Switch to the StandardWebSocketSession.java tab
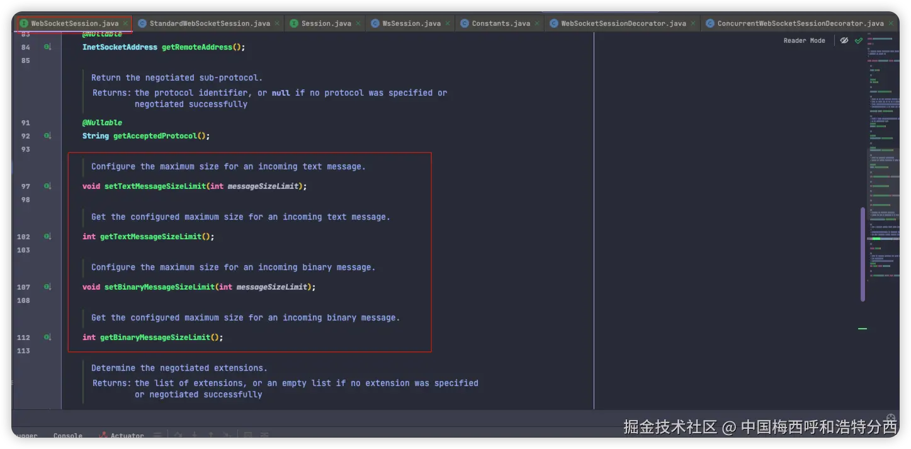 coord(210,23)
